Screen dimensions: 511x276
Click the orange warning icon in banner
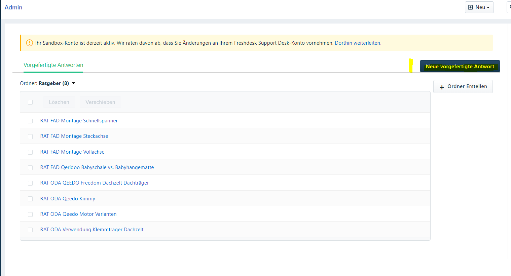coord(30,43)
